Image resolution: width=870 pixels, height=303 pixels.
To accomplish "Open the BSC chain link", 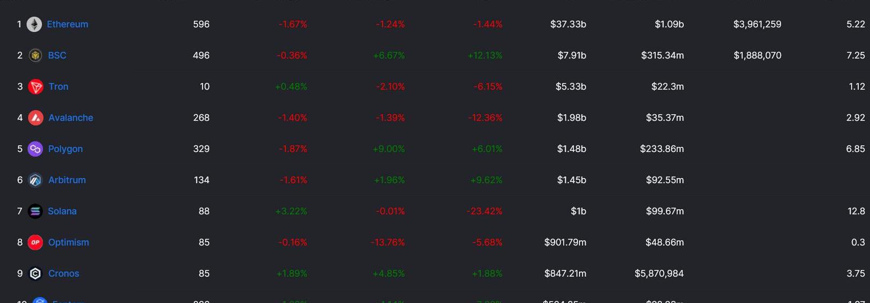I will [57, 55].
